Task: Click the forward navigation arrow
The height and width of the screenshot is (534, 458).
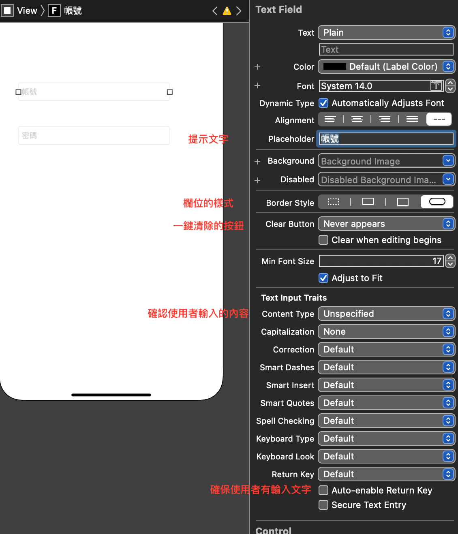Action: coord(239,11)
